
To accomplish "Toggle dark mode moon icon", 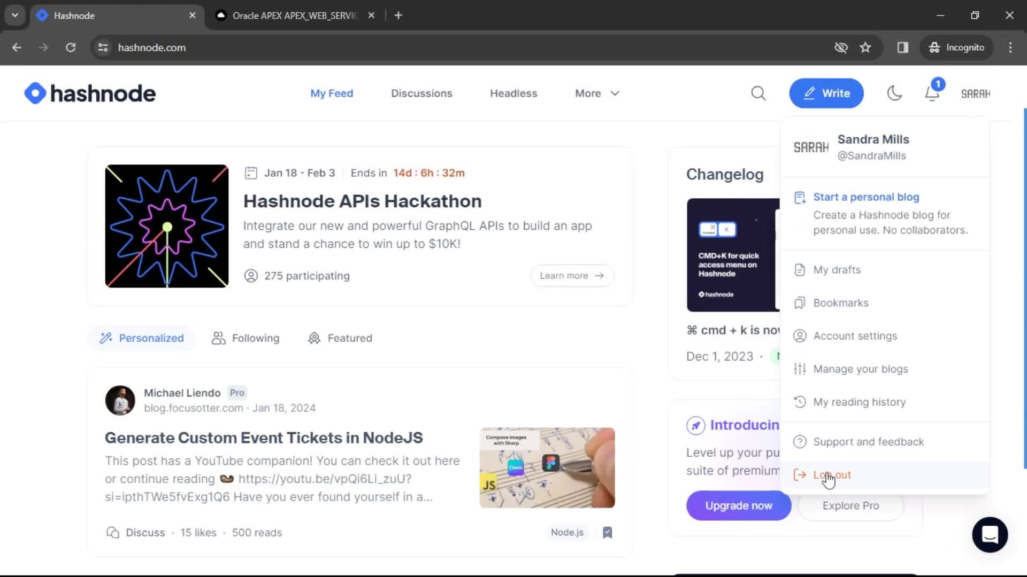I will tap(894, 93).
